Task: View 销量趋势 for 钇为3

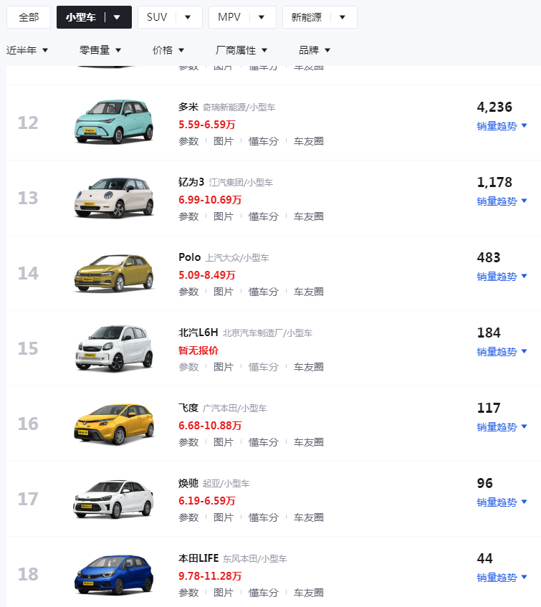Action: tap(502, 201)
